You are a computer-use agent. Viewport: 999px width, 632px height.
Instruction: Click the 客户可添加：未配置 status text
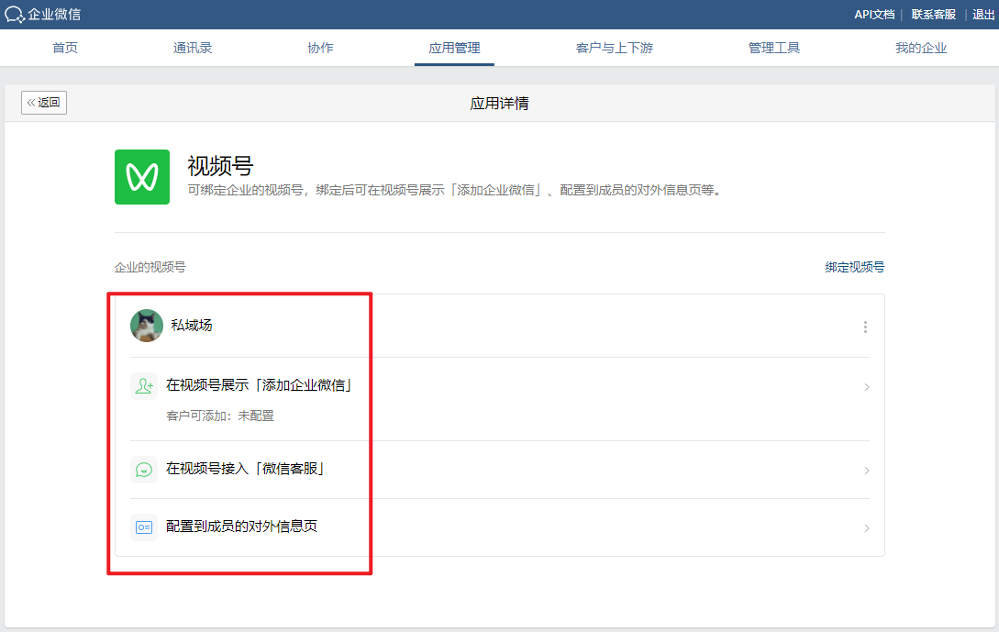click(220, 416)
